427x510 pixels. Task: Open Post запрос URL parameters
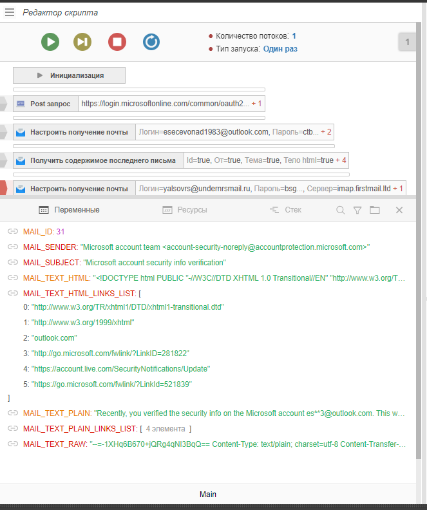click(x=165, y=104)
